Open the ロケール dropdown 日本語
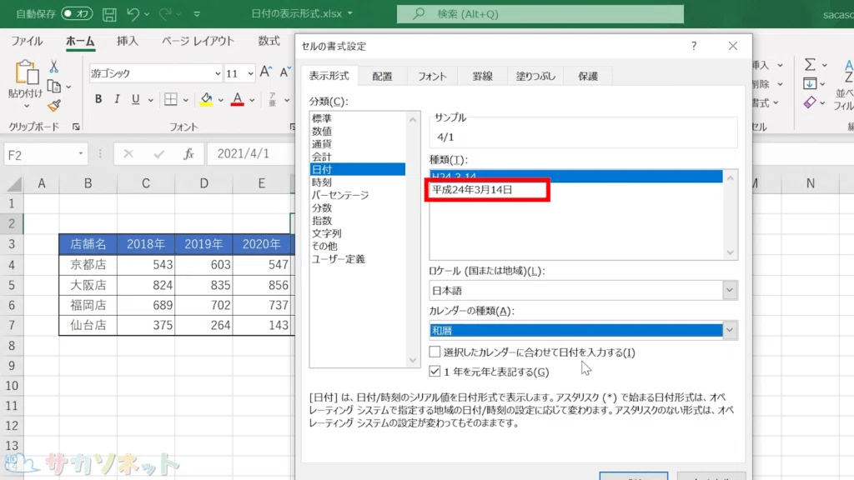The height and width of the screenshot is (480, 854). 729,291
